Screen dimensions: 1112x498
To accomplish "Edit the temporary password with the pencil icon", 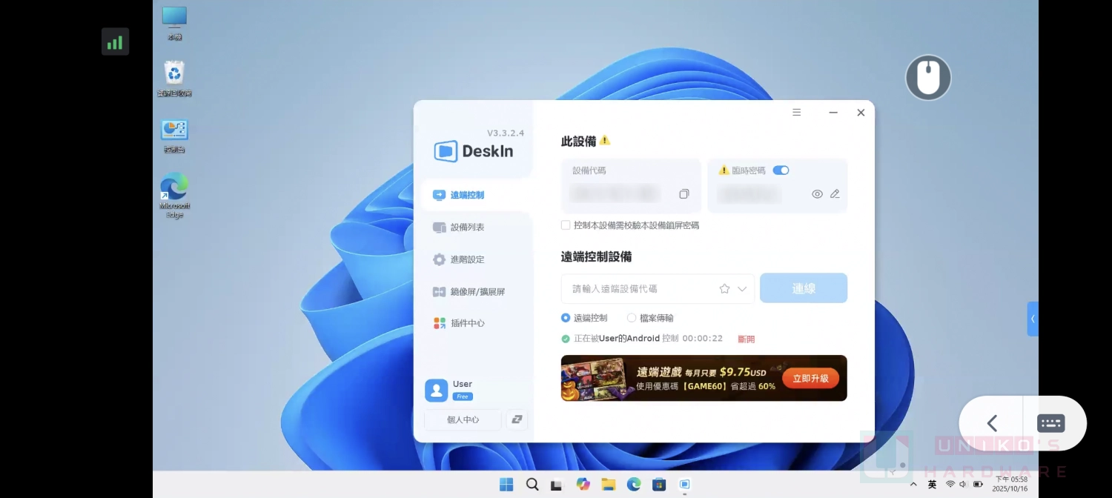I will (834, 193).
